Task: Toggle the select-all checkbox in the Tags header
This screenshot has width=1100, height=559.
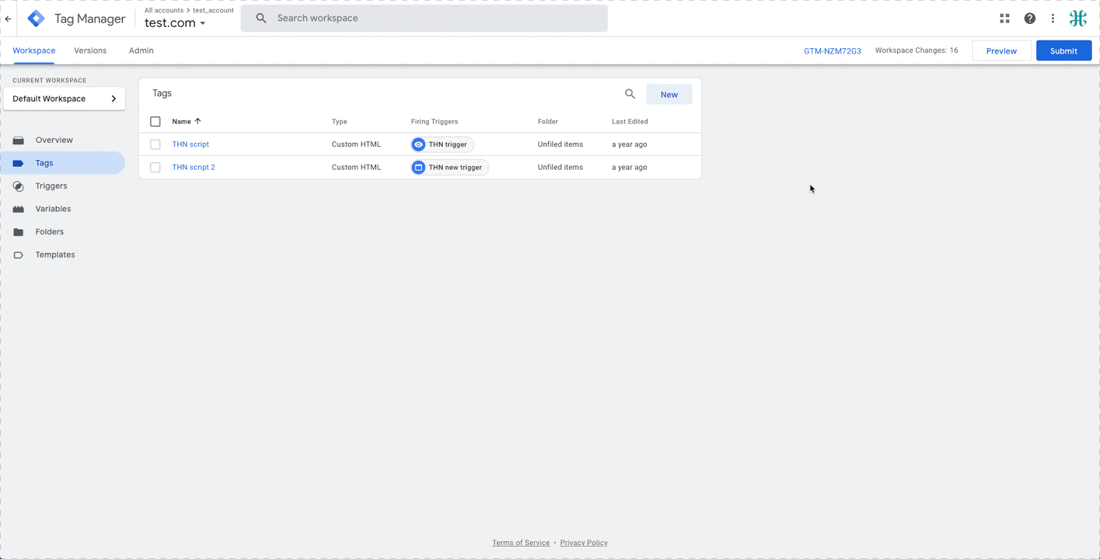Action: [x=155, y=122]
